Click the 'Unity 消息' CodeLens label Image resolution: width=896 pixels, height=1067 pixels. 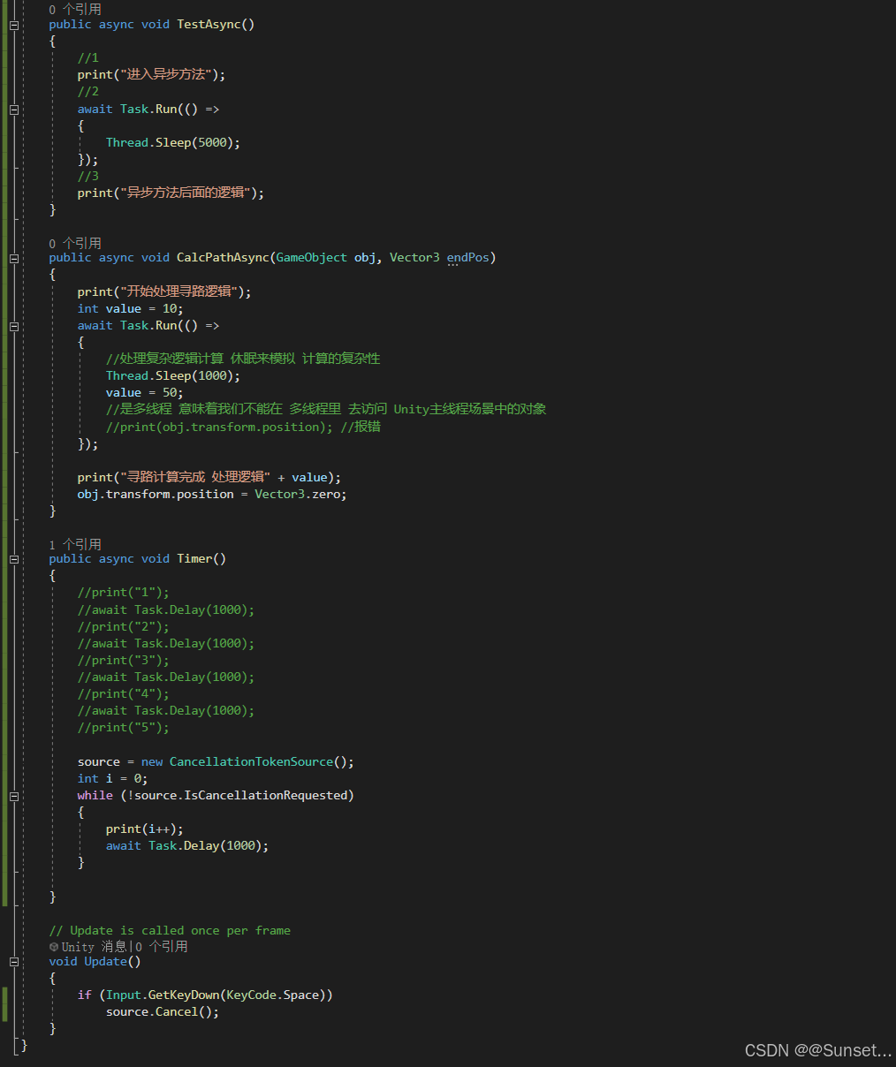(x=94, y=947)
